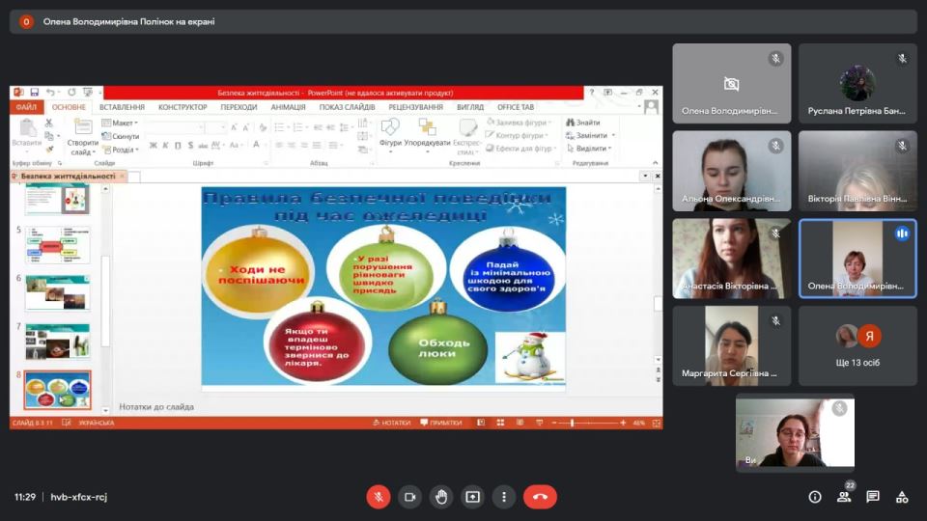Click the Замінити replace button
Screen dimensions: 927x521
click(x=590, y=135)
